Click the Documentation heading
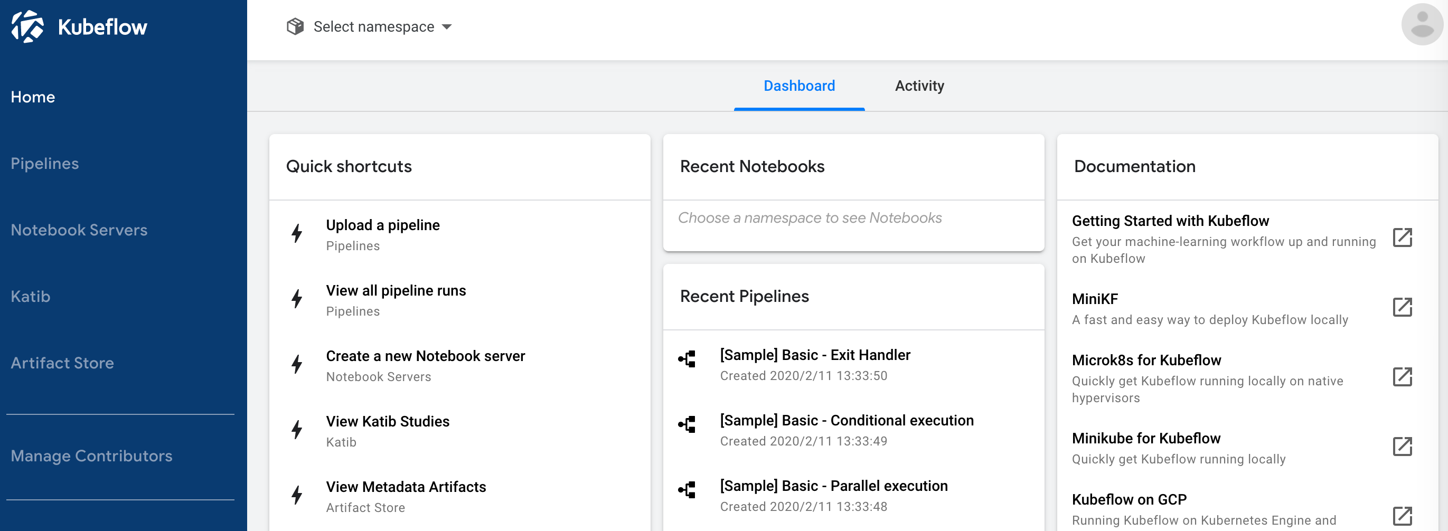 pos(1134,166)
